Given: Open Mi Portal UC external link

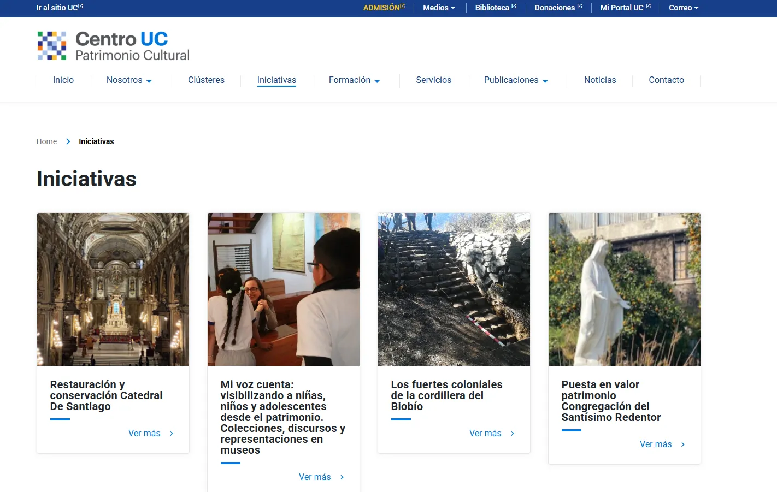Looking at the screenshot, I should [625, 8].
